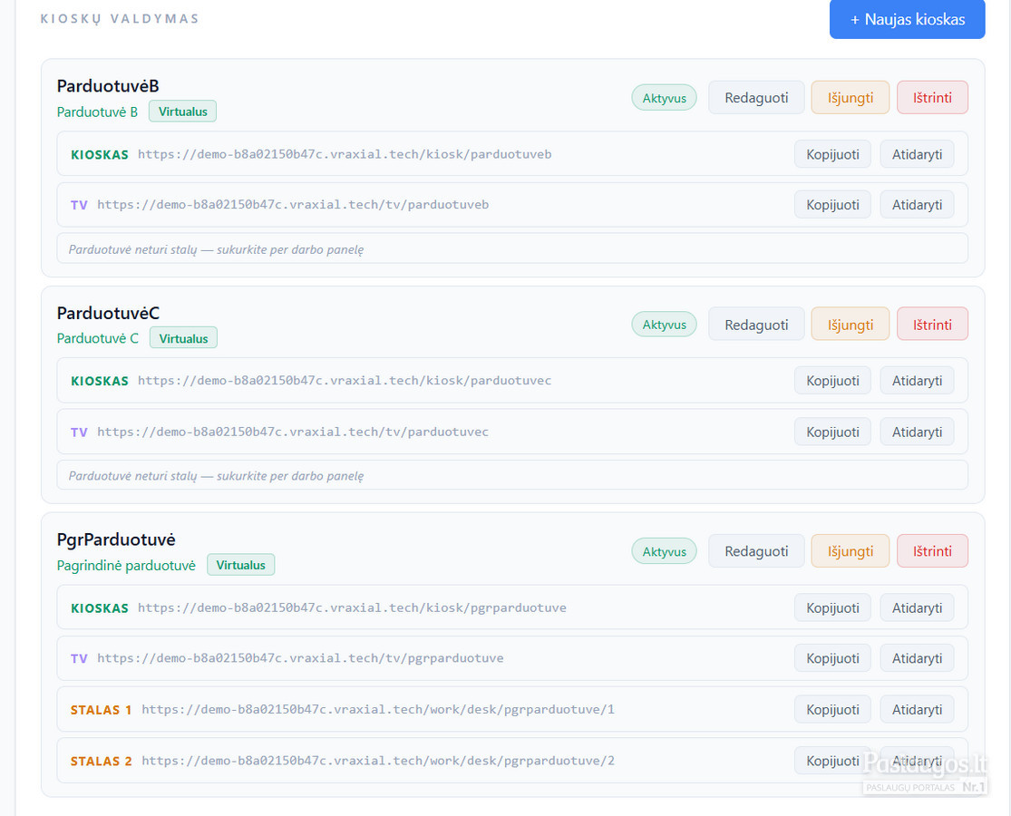Disable ParduotuvėC using Išjungti

850,325
